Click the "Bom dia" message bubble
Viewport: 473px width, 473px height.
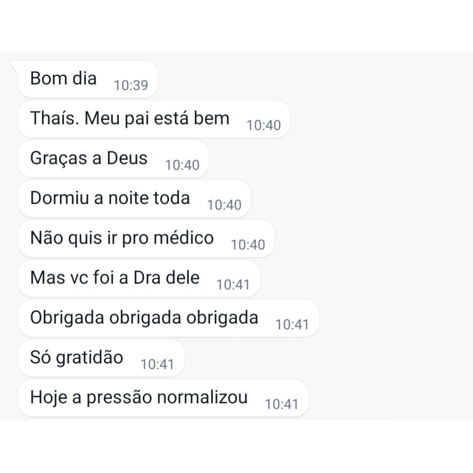coord(63,79)
